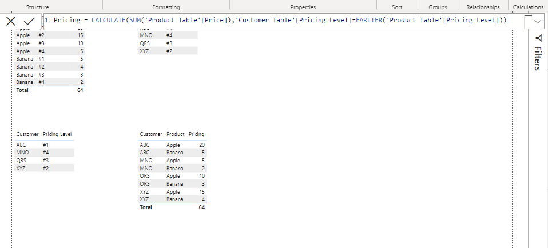Select the #4 cell in Apple #4 row
The width and height of the screenshot is (548, 248).
point(42,51)
